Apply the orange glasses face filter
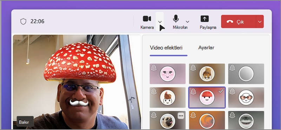This screenshot has width=281, height=130. point(246,98)
